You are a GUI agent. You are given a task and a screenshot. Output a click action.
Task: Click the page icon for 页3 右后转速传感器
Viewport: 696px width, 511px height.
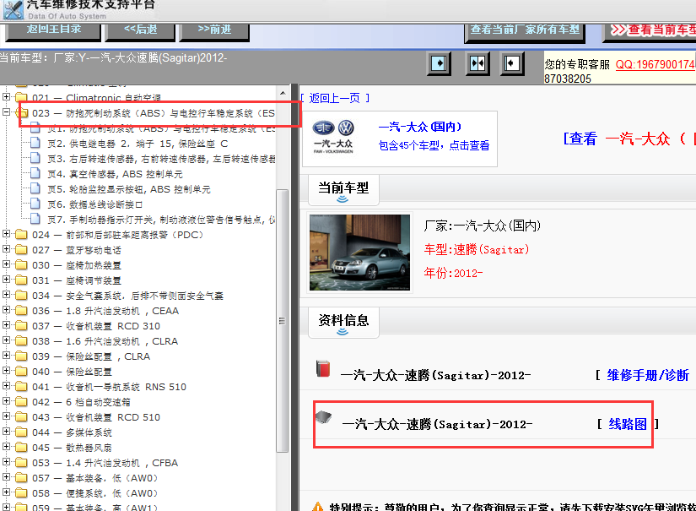(35, 158)
